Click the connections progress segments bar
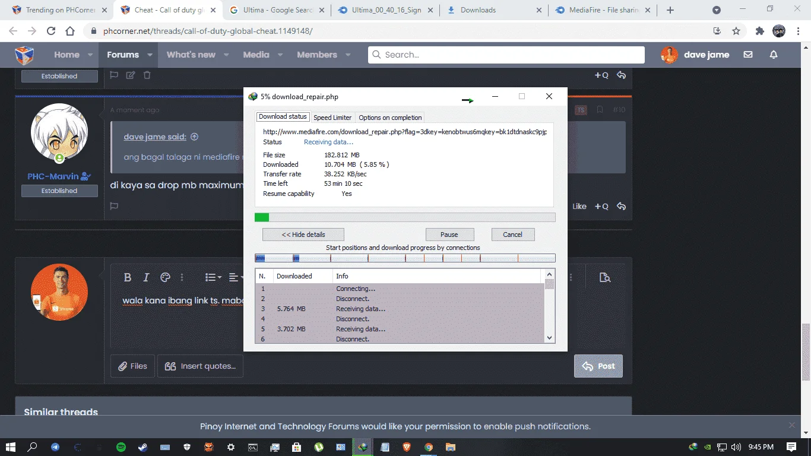The height and width of the screenshot is (456, 811). pyautogui.click(x=405, y=258)
